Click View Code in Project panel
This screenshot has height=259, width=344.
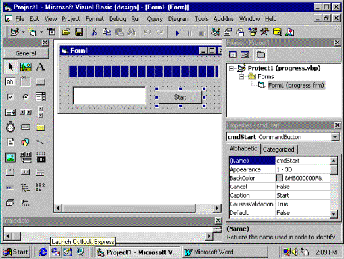[233, 55]
